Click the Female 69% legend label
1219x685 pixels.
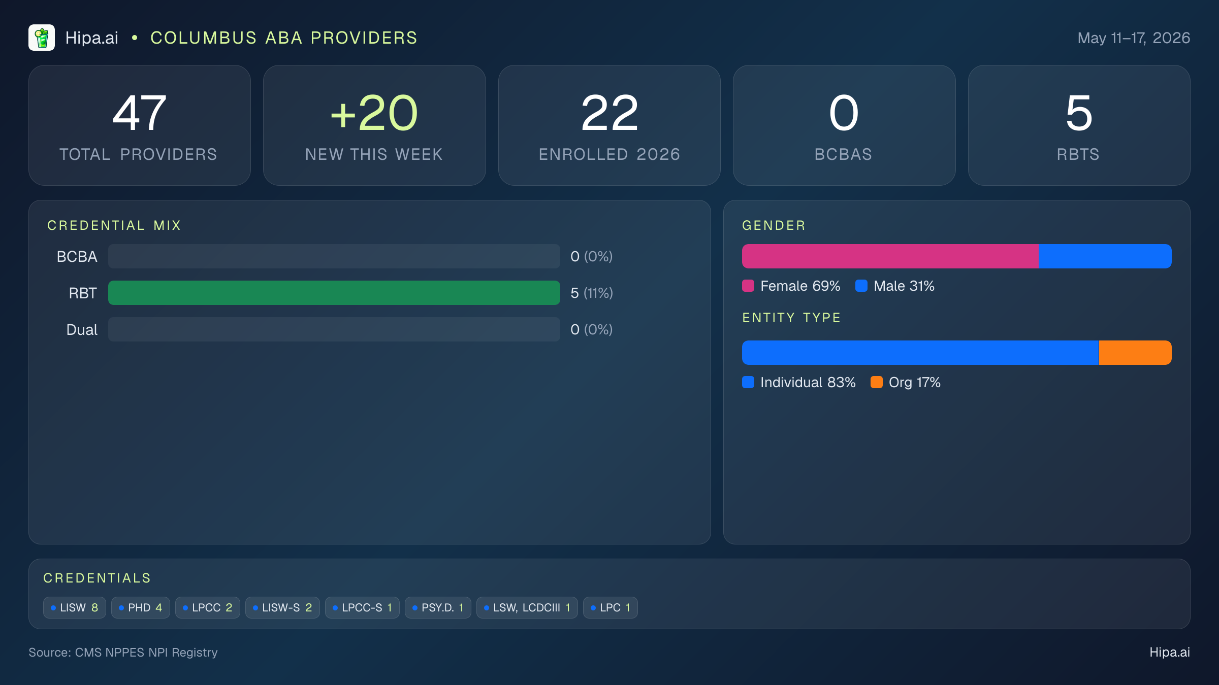[800, 286]
